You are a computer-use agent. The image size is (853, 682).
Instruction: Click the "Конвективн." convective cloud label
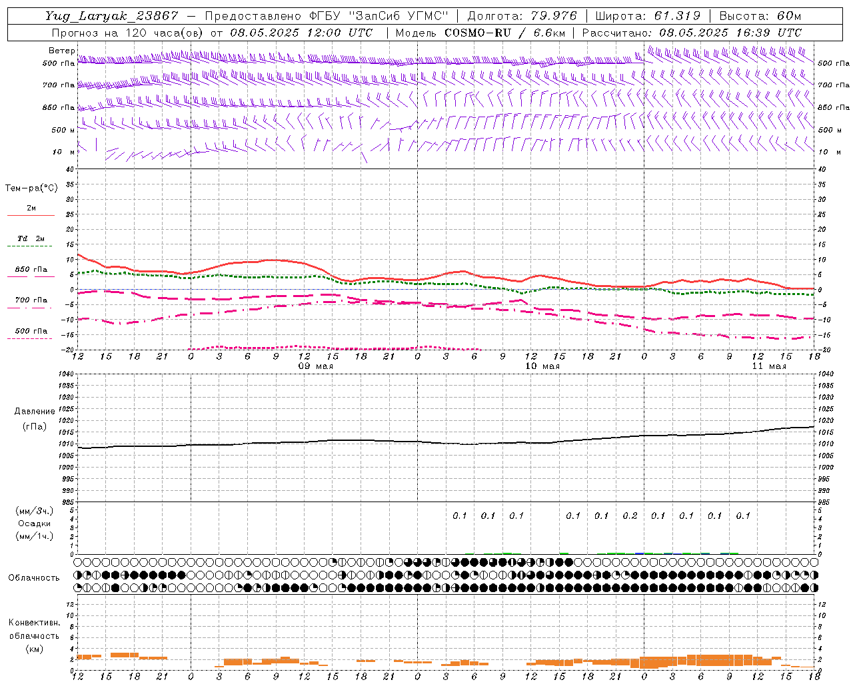[34, 622]
